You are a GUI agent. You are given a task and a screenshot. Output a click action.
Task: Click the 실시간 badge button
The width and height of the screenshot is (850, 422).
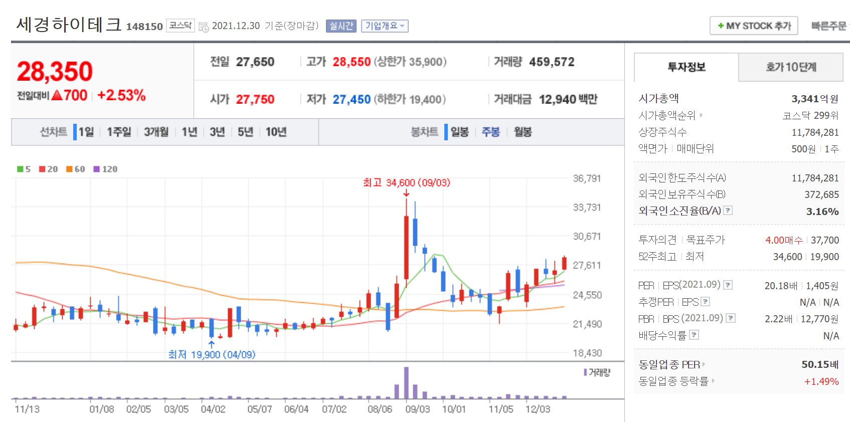[341, 26]
